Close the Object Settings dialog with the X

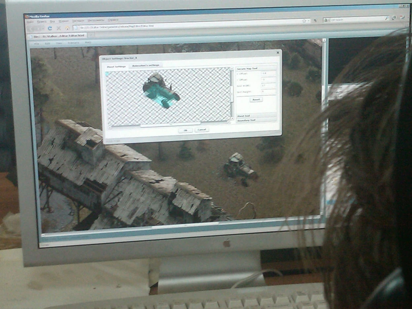point(278,53)
